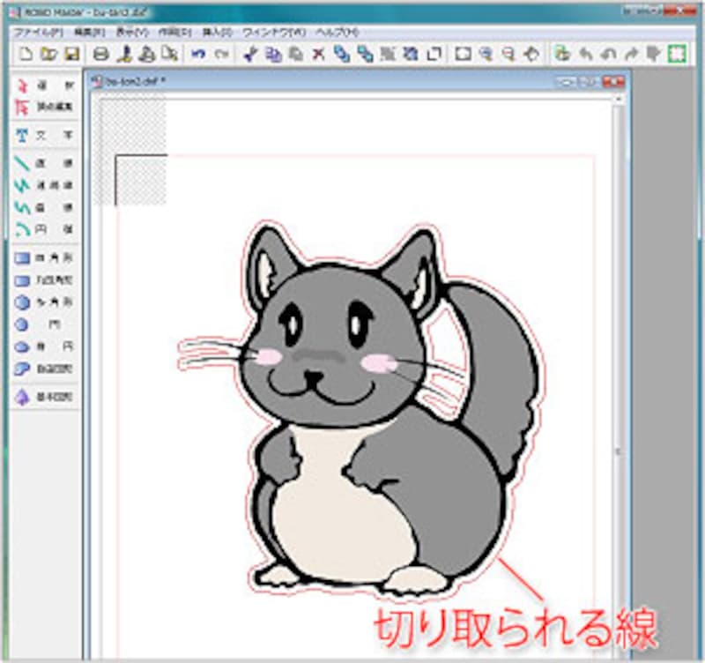
Task: Click the zoom-in magnifier icon
Action: tap(486, 54)
